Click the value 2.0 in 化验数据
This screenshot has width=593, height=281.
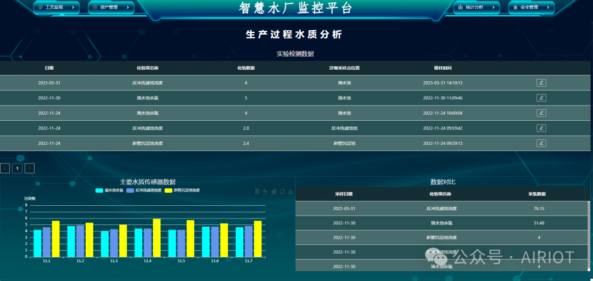246,128
